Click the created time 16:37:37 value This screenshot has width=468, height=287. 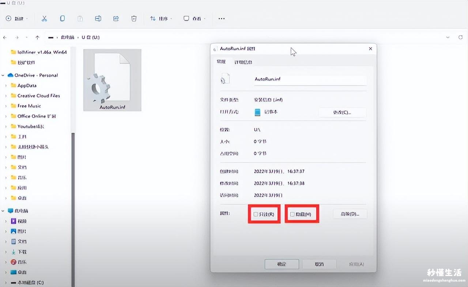pyautogui.click(x=279, y=171)
